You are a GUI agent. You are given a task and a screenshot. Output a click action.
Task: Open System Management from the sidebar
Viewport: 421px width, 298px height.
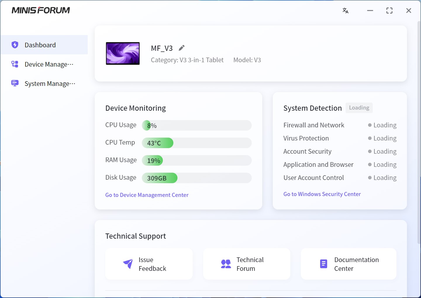tap(50, 84)
